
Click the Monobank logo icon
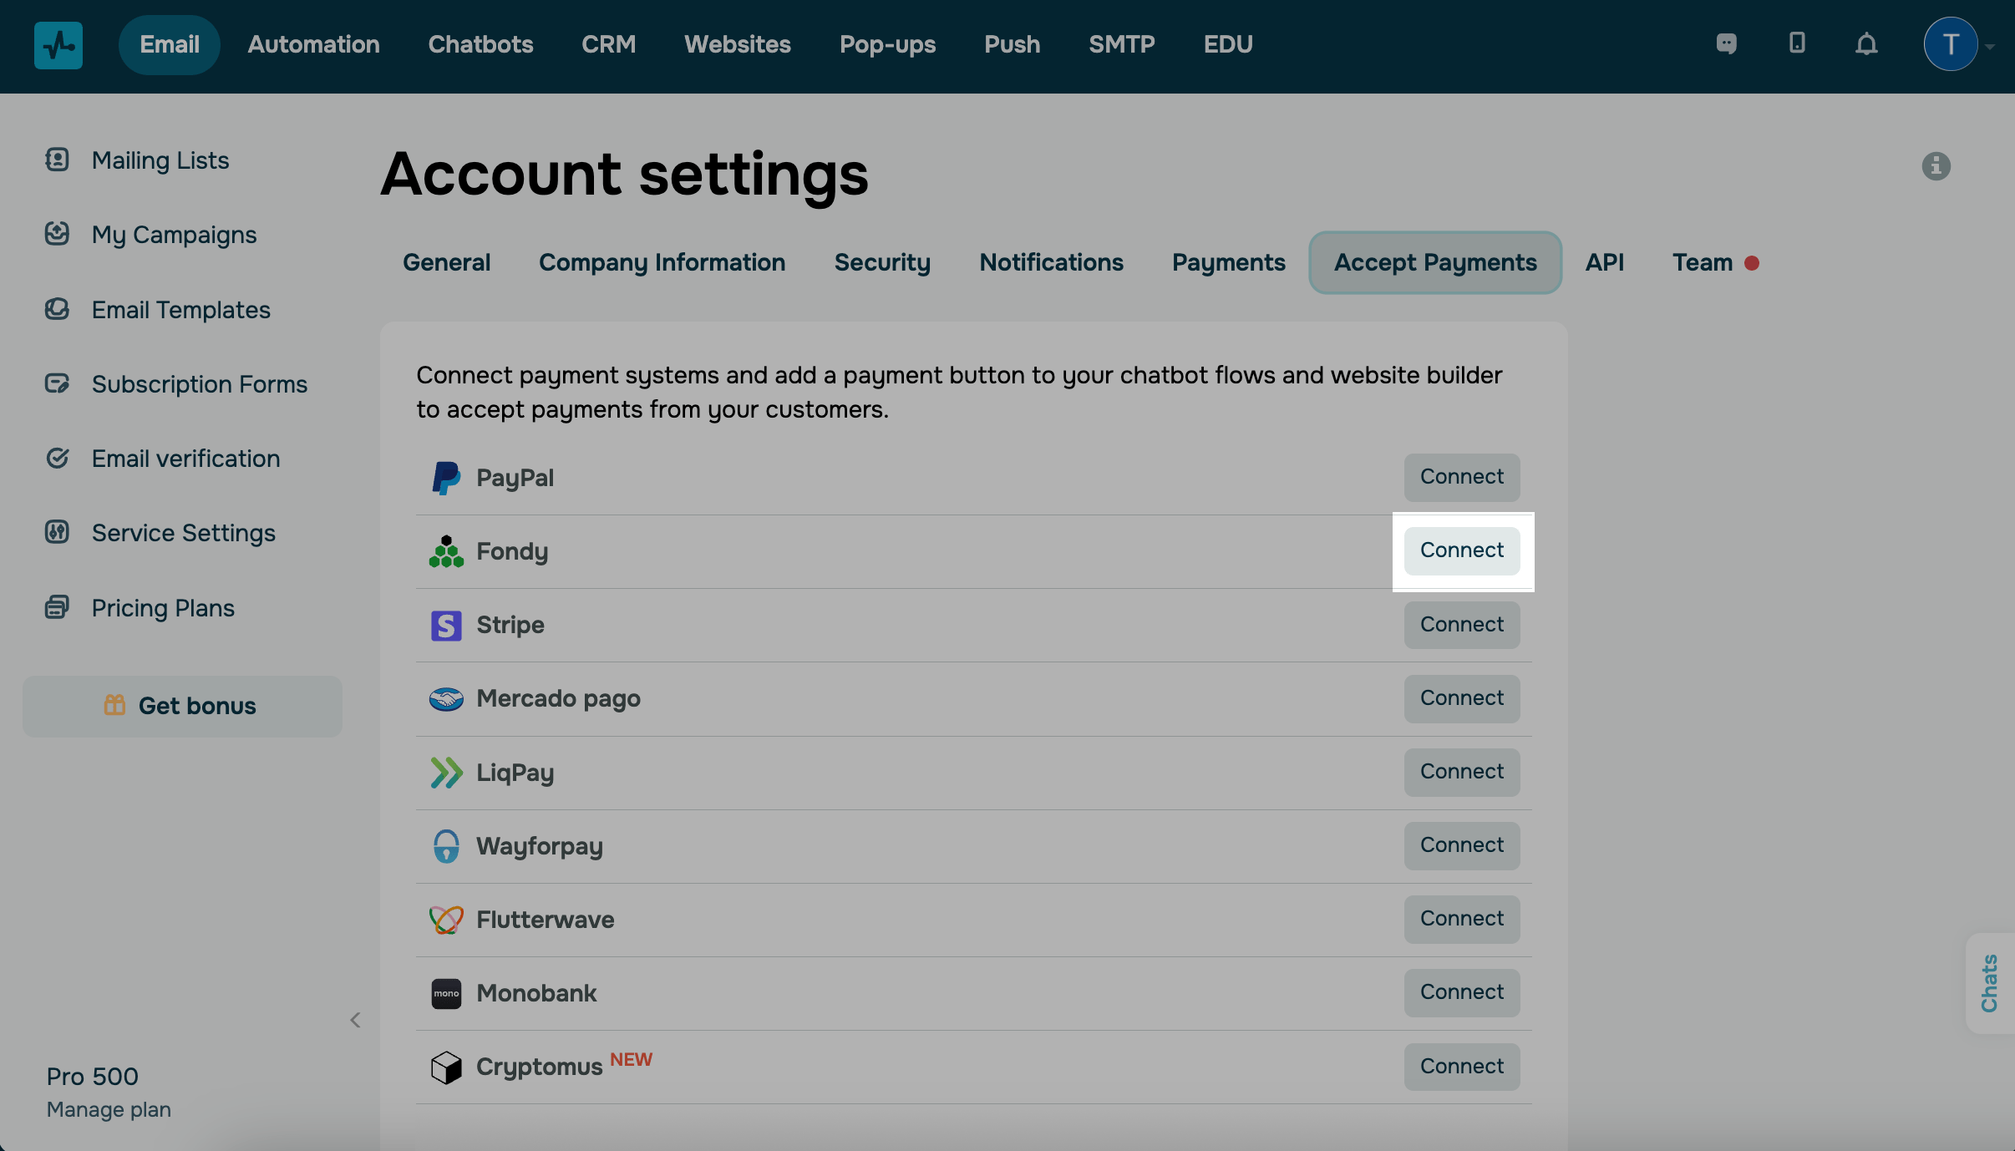click(x=446, y=993)
